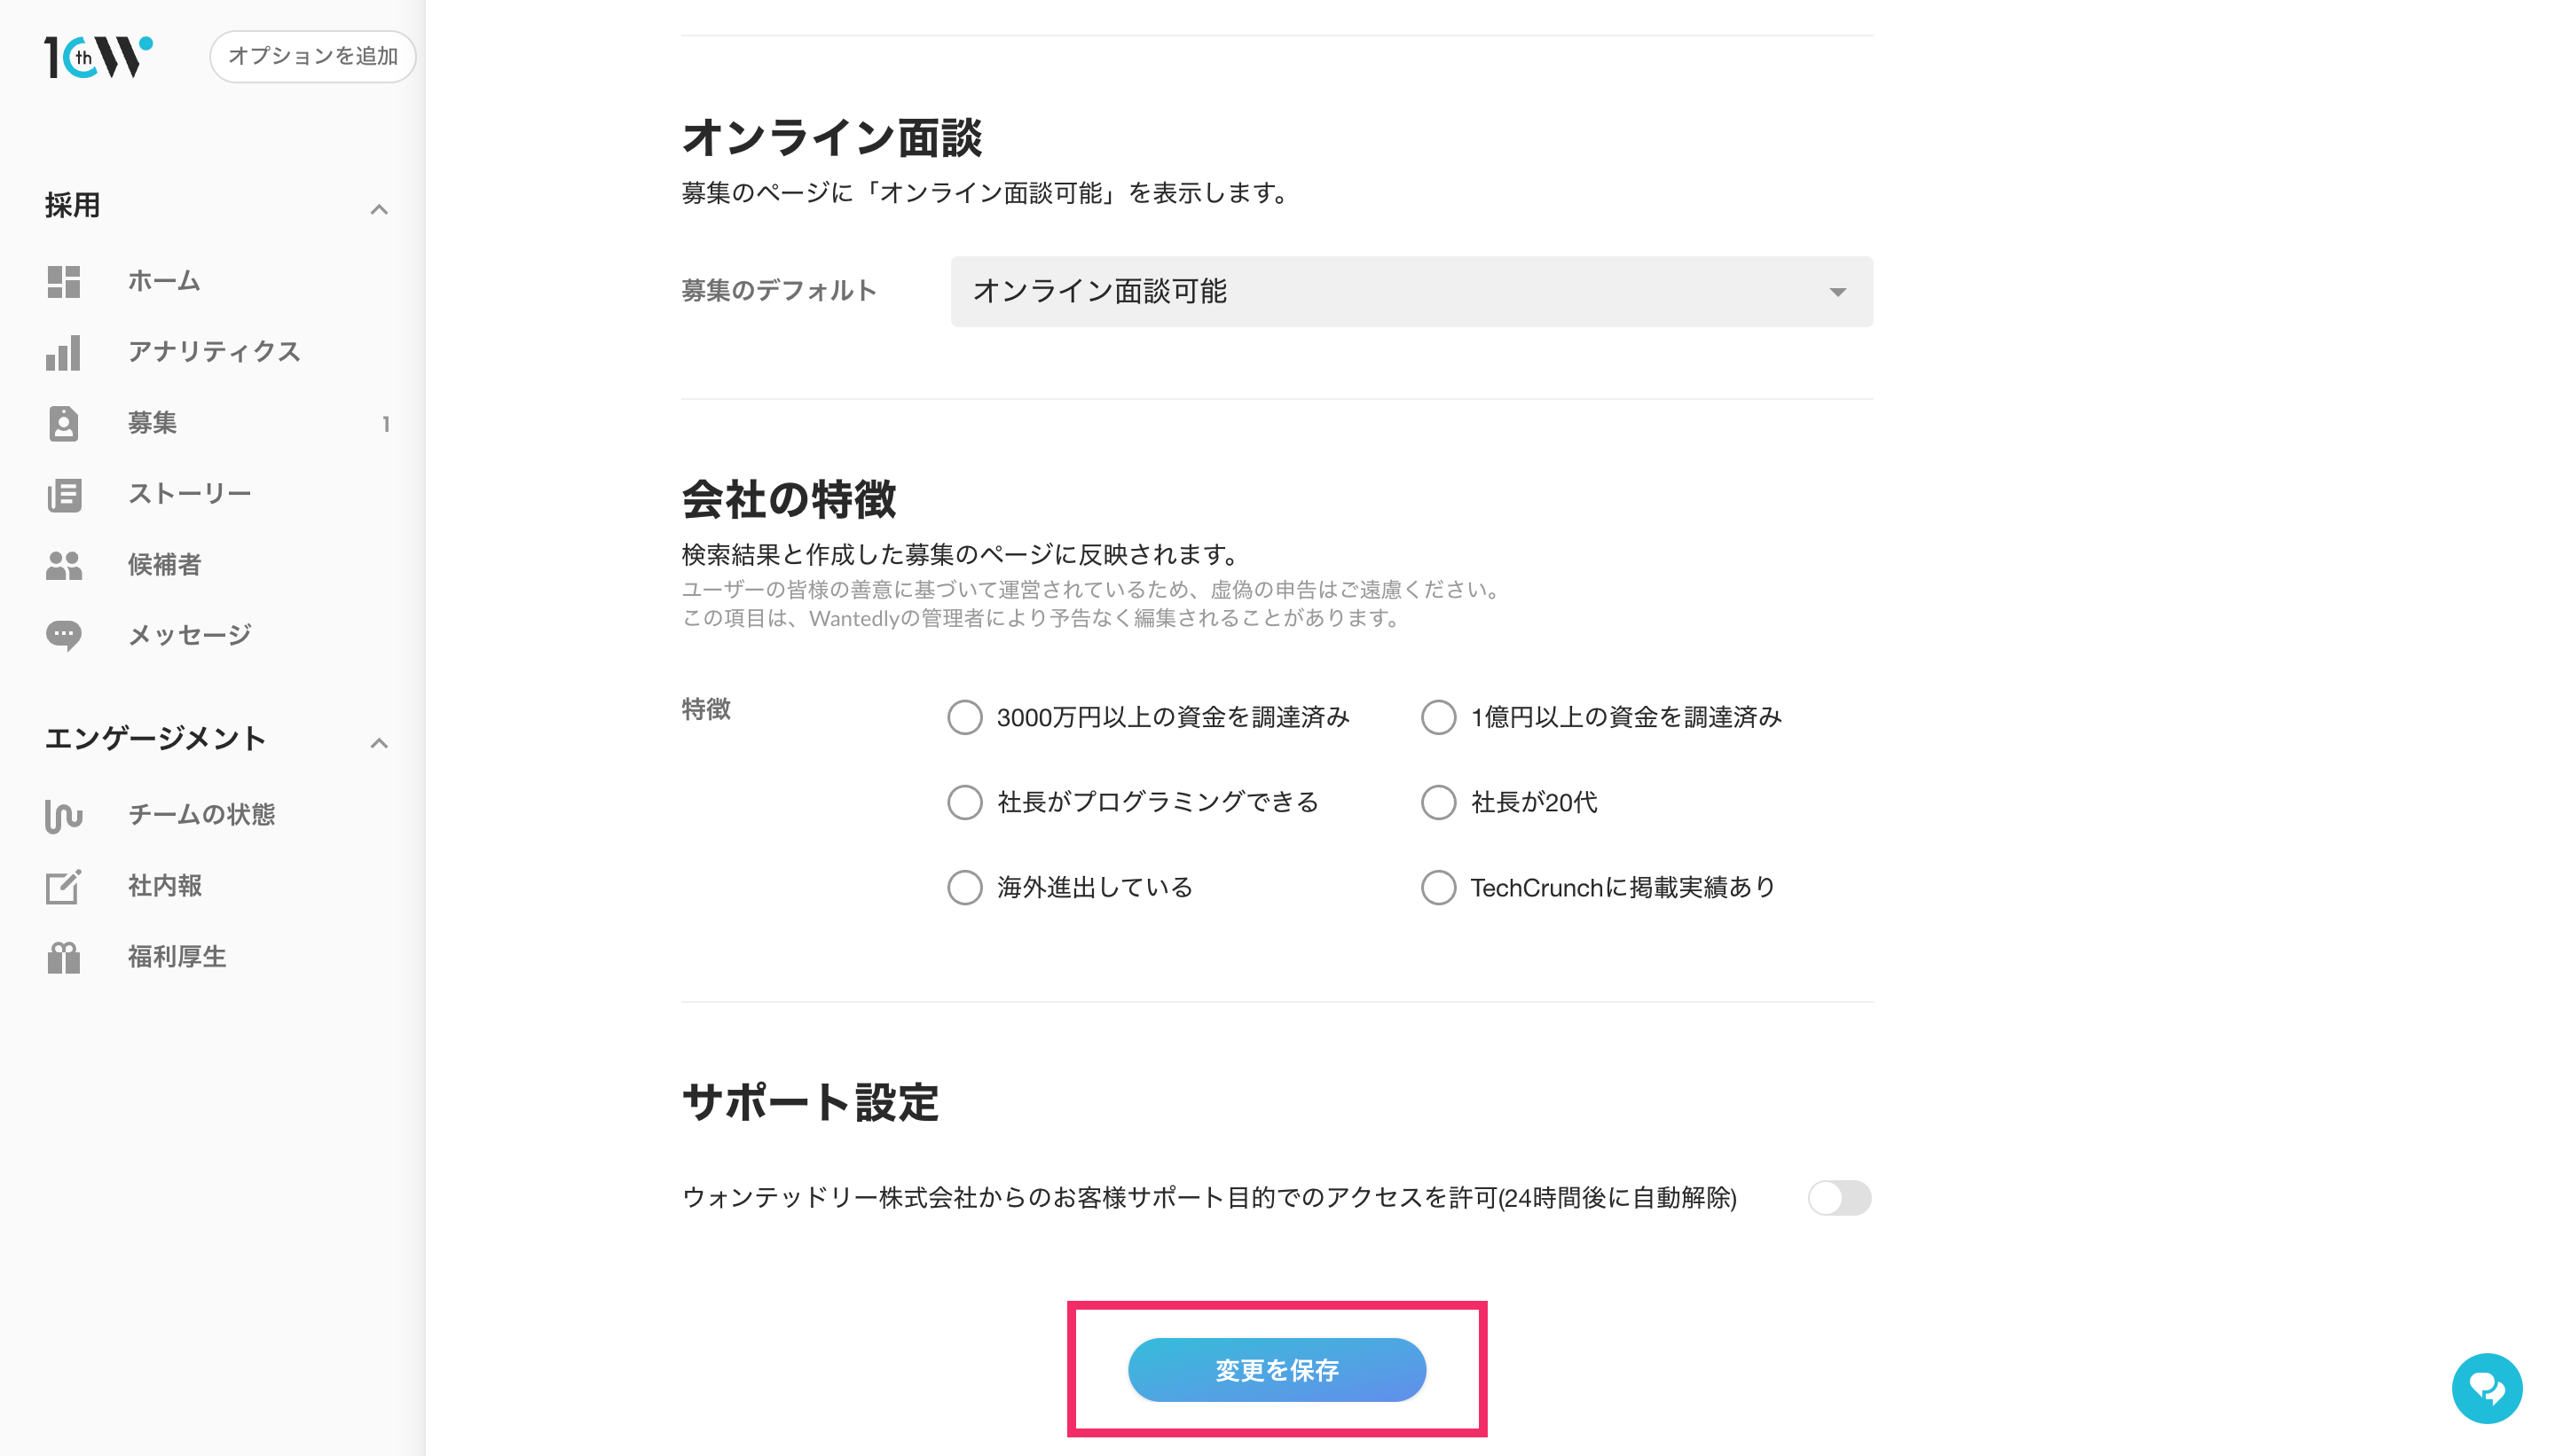Open the メッセージ speech bubble icon
The image size is (2555, 1456).
coord(63,636)
